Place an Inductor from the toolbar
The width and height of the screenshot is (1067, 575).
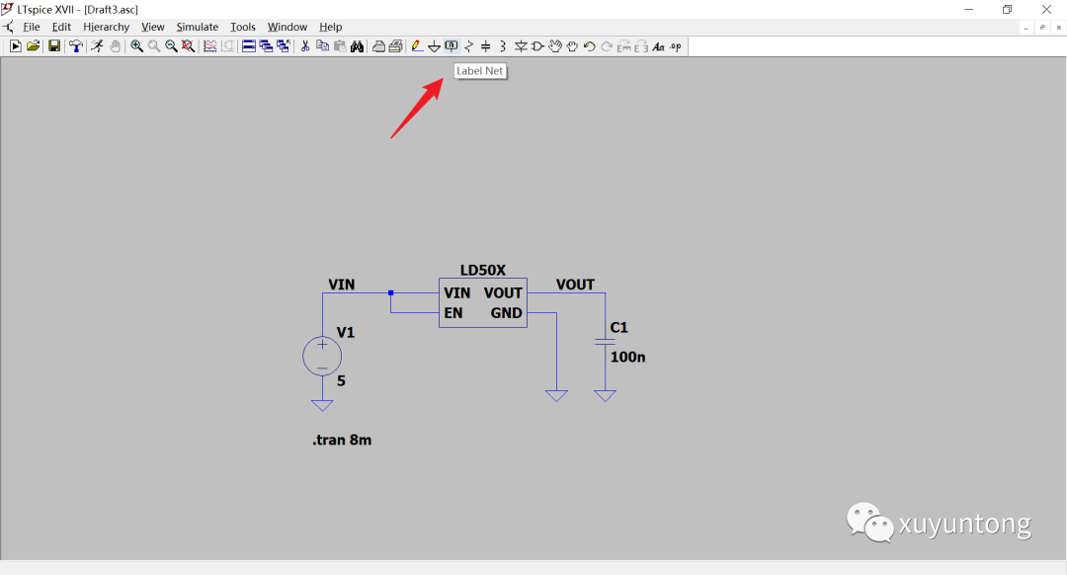pos(503,46)
